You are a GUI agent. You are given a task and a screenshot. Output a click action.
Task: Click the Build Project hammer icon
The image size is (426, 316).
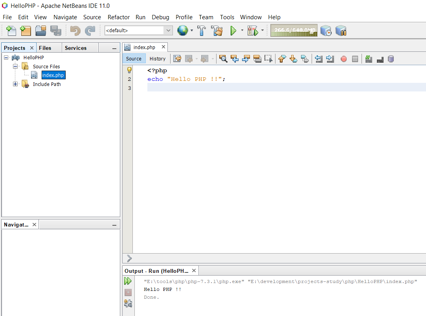click(x=202, y=31)
